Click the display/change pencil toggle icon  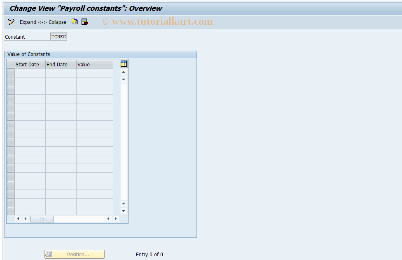[11, 22]
